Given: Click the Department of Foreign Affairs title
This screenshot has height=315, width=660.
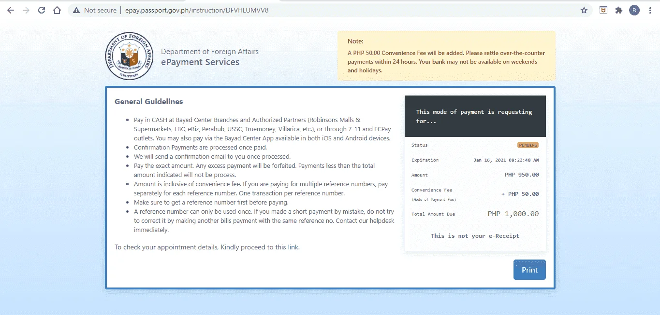Looking at the screenshot, I should click(210, 52).
